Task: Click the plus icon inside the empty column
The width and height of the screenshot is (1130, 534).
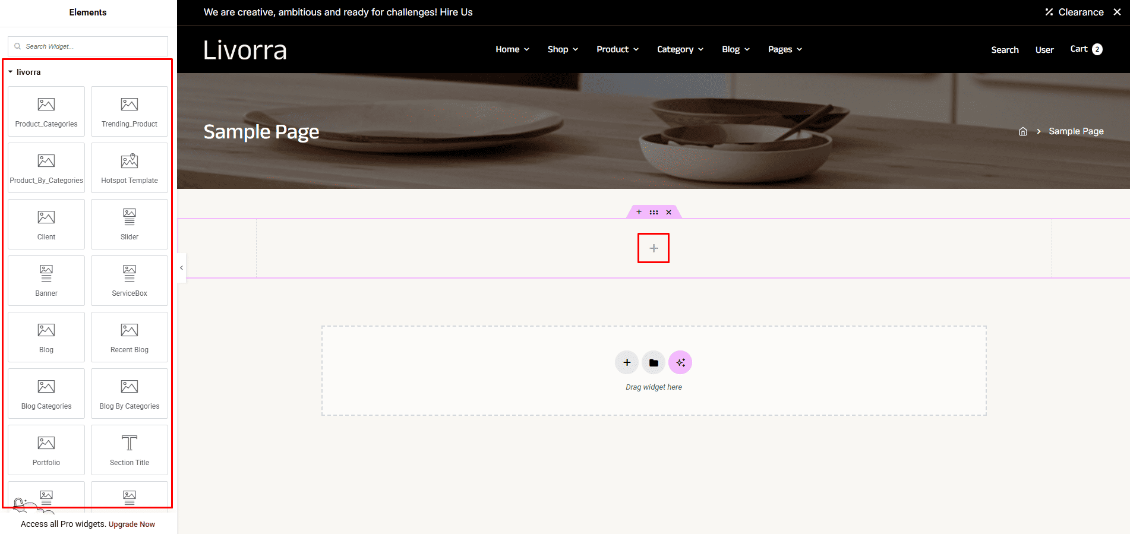Action: click(x=654, y=248)
